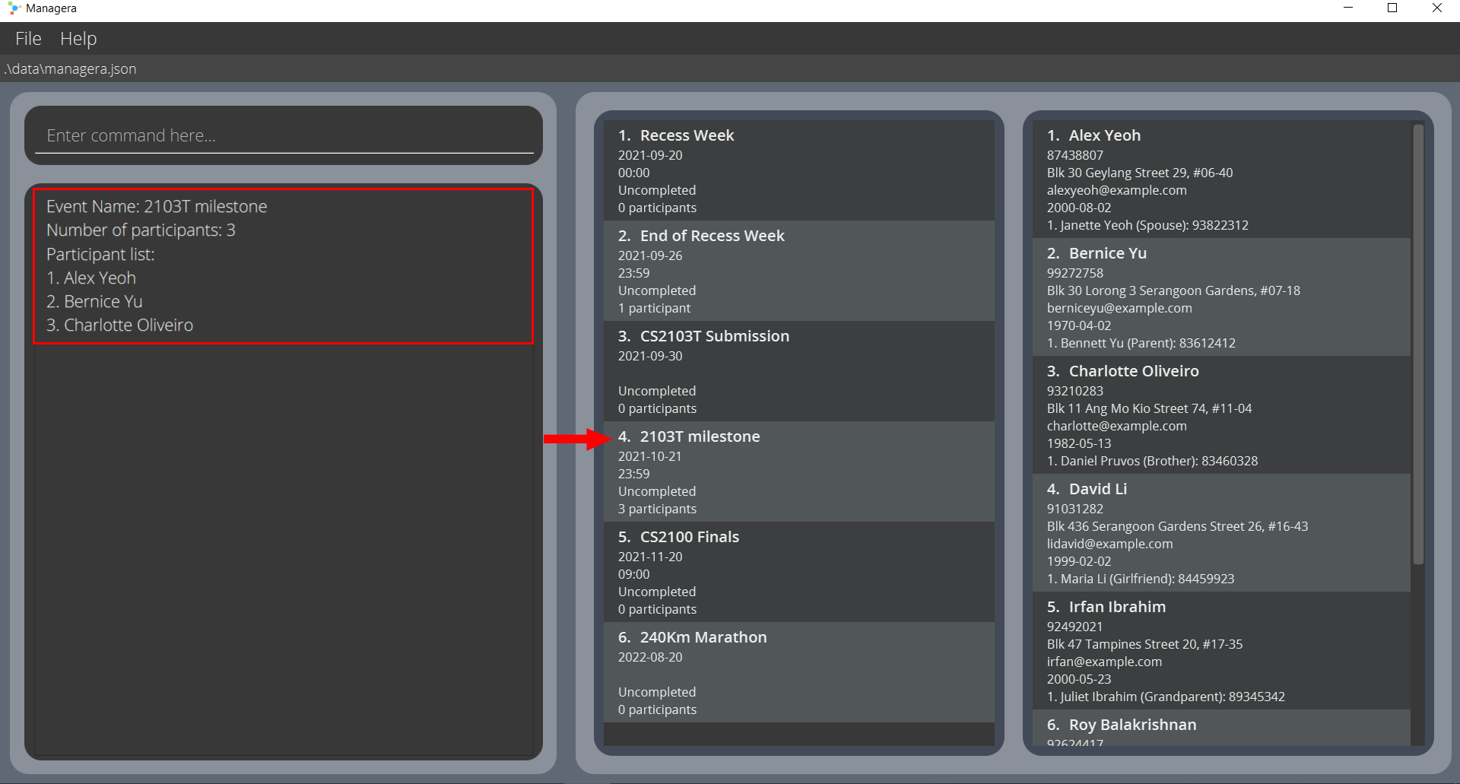Click '3. Charlotte Oliveiro' in result list
This screenshot has width=1460, height=784.
119,325
